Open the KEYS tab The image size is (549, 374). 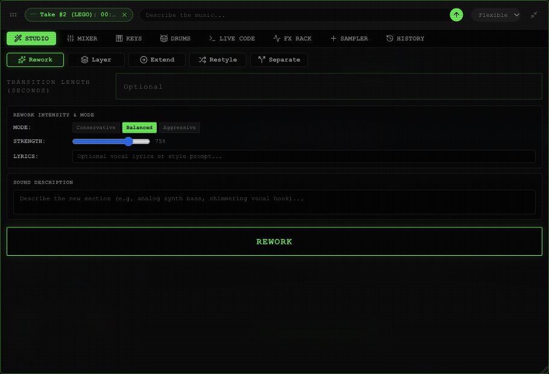[x=129, y=38]
